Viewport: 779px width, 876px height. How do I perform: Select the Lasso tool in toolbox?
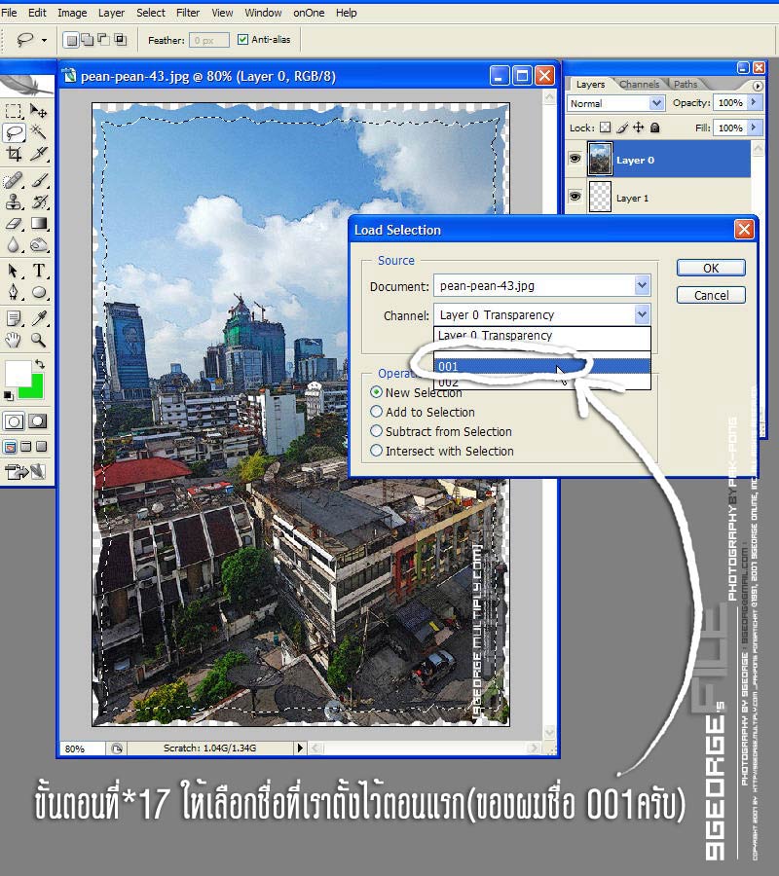click(x=14, y=132)
